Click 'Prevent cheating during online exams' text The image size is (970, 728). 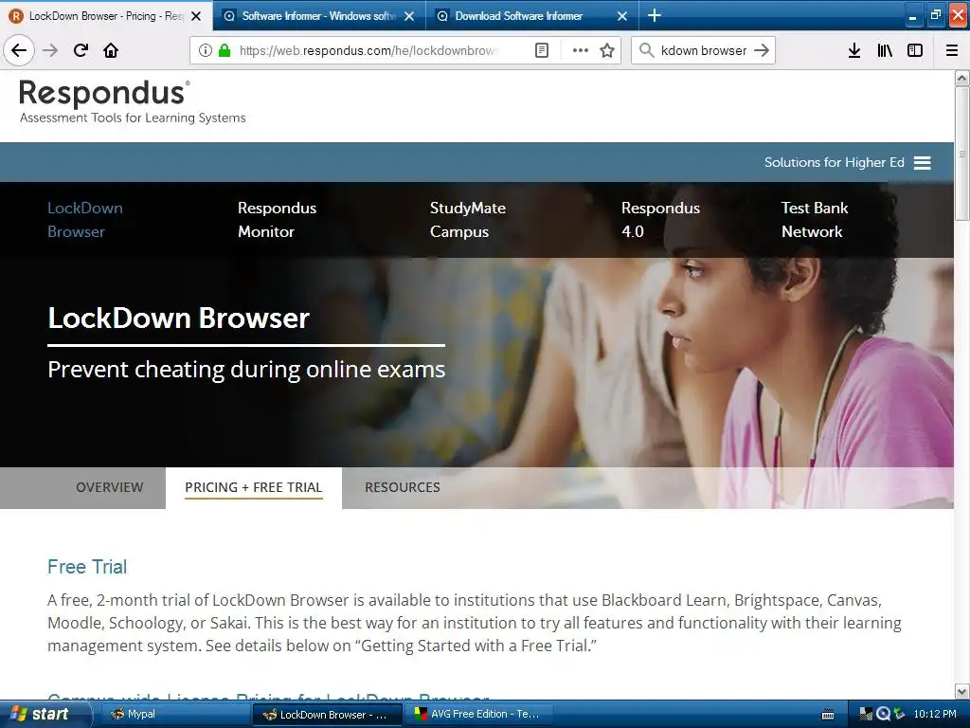(x=246, y=370)
